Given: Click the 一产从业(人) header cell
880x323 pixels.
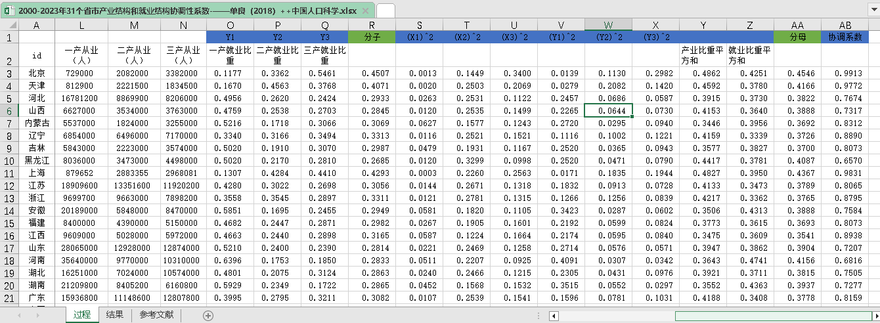Looking at the screenshot, I should [81, 56].
